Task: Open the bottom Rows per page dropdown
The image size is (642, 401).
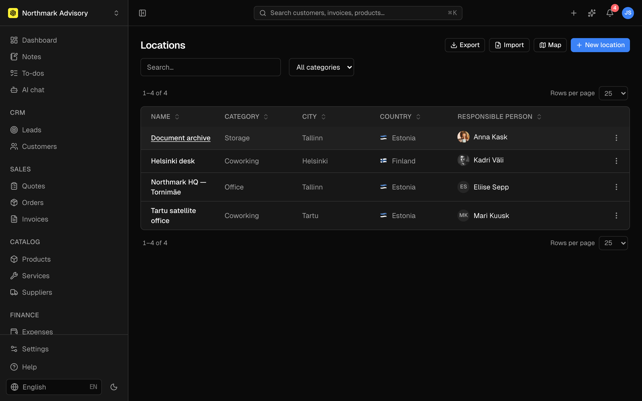Action: (613, 243)
